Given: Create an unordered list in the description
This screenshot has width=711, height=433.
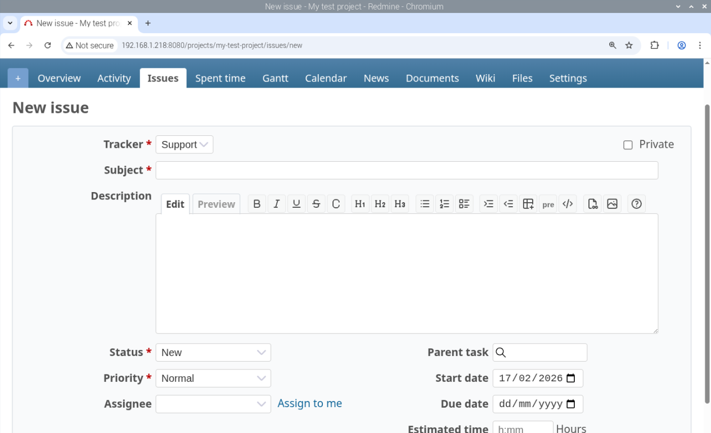Looking at the screenshot, I should pos(425,203).
